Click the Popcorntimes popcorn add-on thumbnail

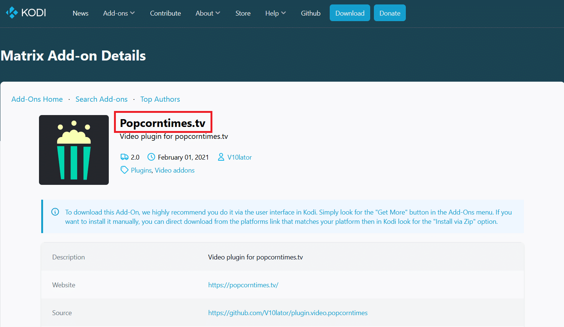(x=74, y=150)
